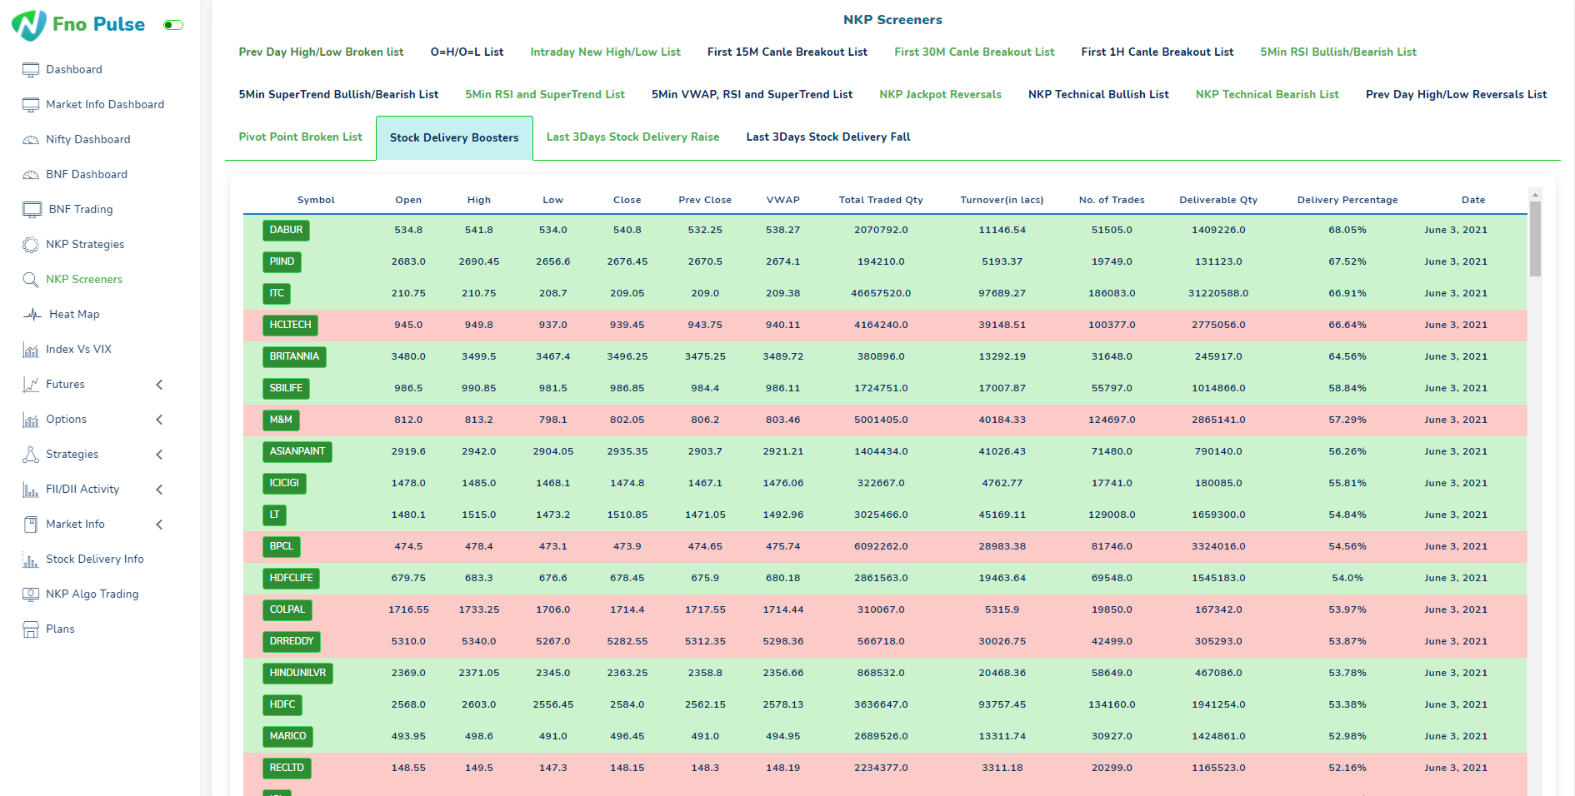Click the NKP Screeners page title

[892, 20]
